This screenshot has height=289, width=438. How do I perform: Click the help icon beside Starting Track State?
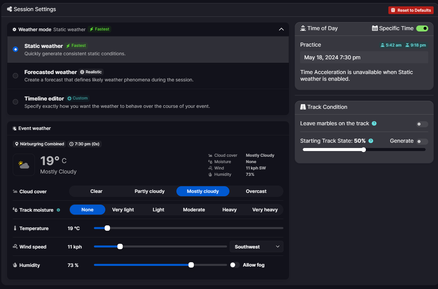(371, 141)
